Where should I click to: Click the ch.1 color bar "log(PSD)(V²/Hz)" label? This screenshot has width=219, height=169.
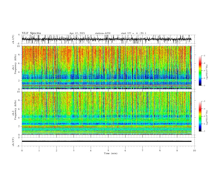(x=207, y=72)
